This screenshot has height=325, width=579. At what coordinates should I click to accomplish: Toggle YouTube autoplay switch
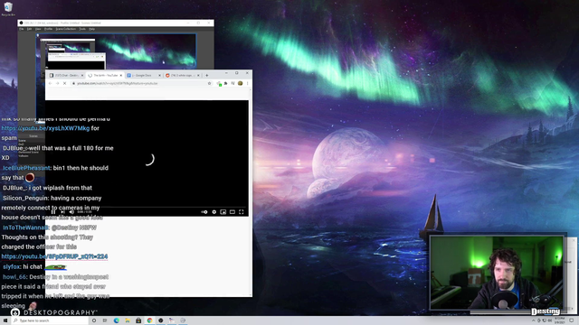tap(204, 212)
